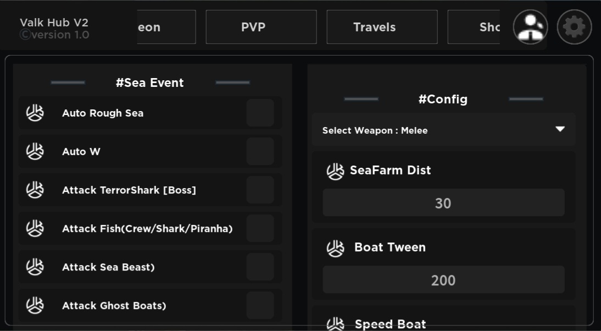Click the icon beside Attack Ghost Boats
This screenshot has width=601, height=331.
(x=35, y=306)
